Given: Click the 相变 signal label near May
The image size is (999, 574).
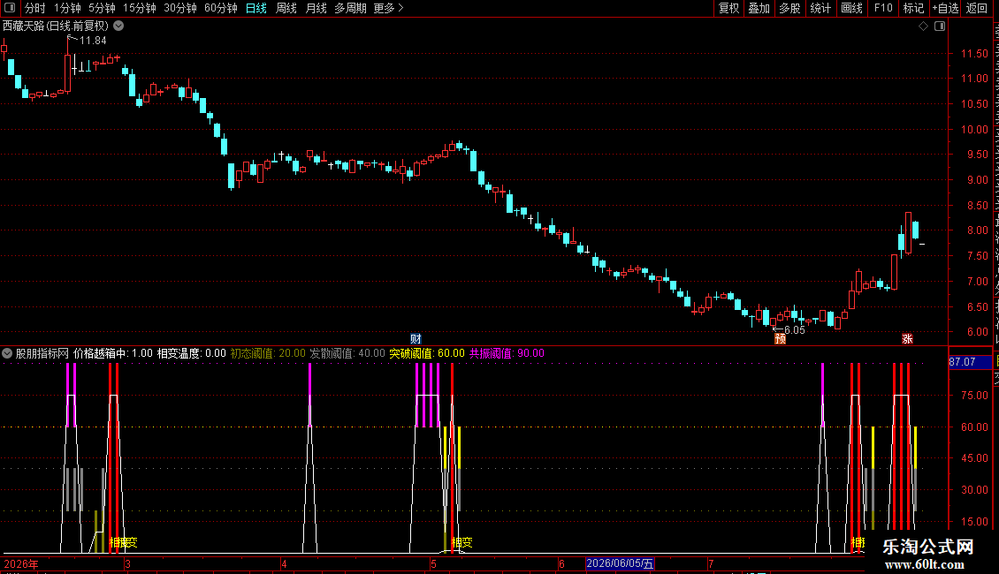Looking at the screenshot, I should pos(461,542).
